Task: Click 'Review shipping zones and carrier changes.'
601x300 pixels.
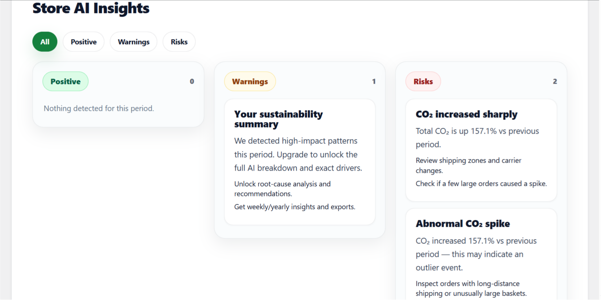Action: click(x=468, y=165)
